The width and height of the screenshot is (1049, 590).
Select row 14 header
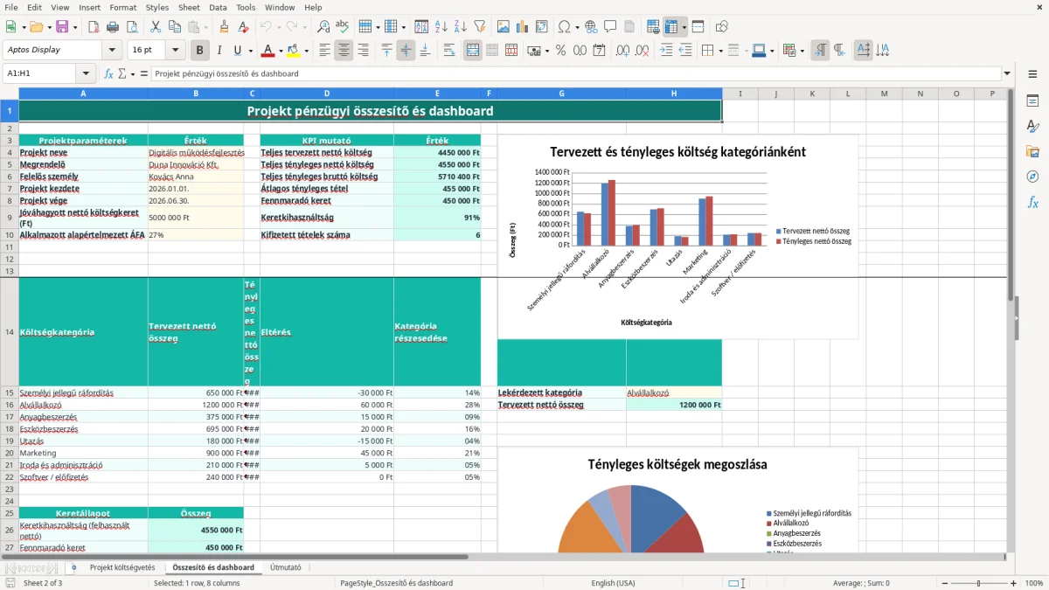point(10,332)
